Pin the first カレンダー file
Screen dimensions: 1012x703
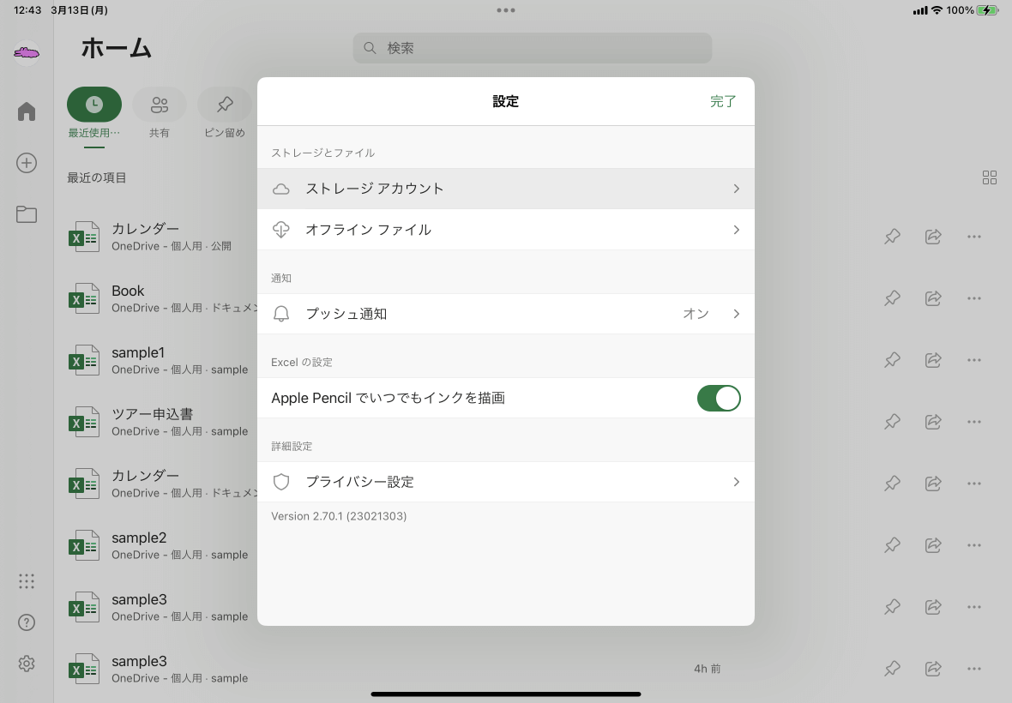point(892,237)
